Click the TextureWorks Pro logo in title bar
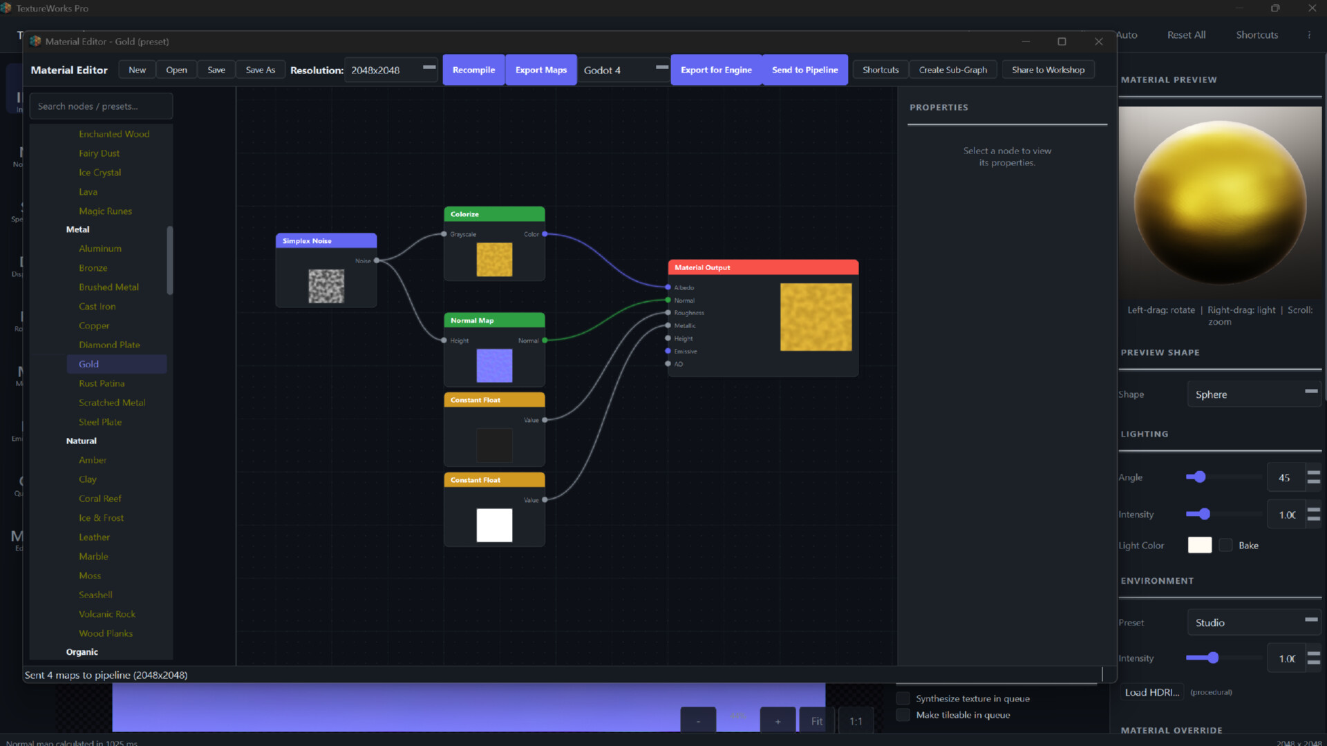 tap(7, 8)
